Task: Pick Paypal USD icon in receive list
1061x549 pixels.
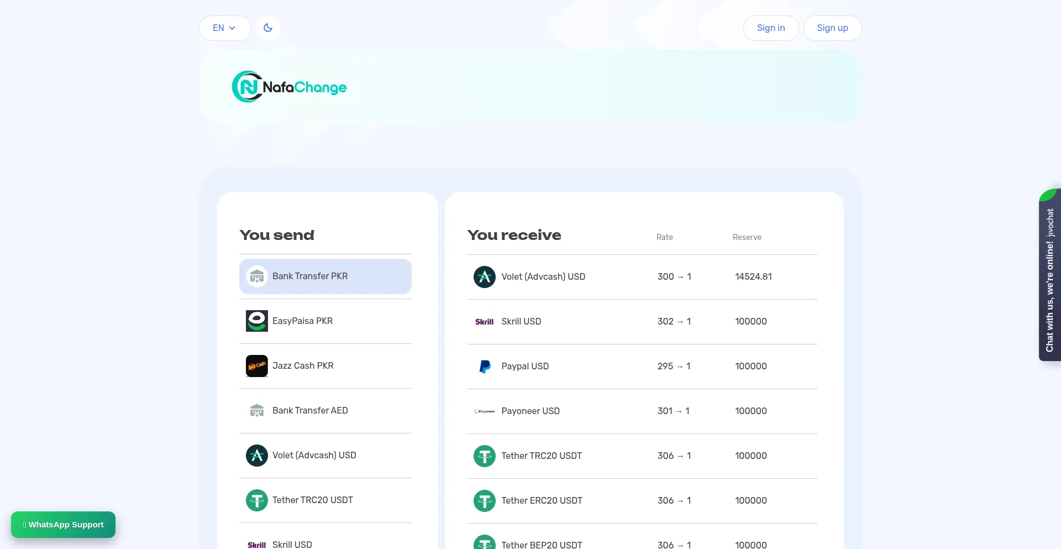Action: coord(484,366)
